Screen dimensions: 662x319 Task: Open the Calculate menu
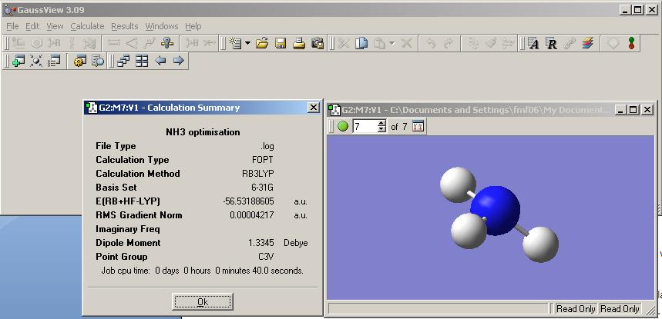(x=87, y=26)
